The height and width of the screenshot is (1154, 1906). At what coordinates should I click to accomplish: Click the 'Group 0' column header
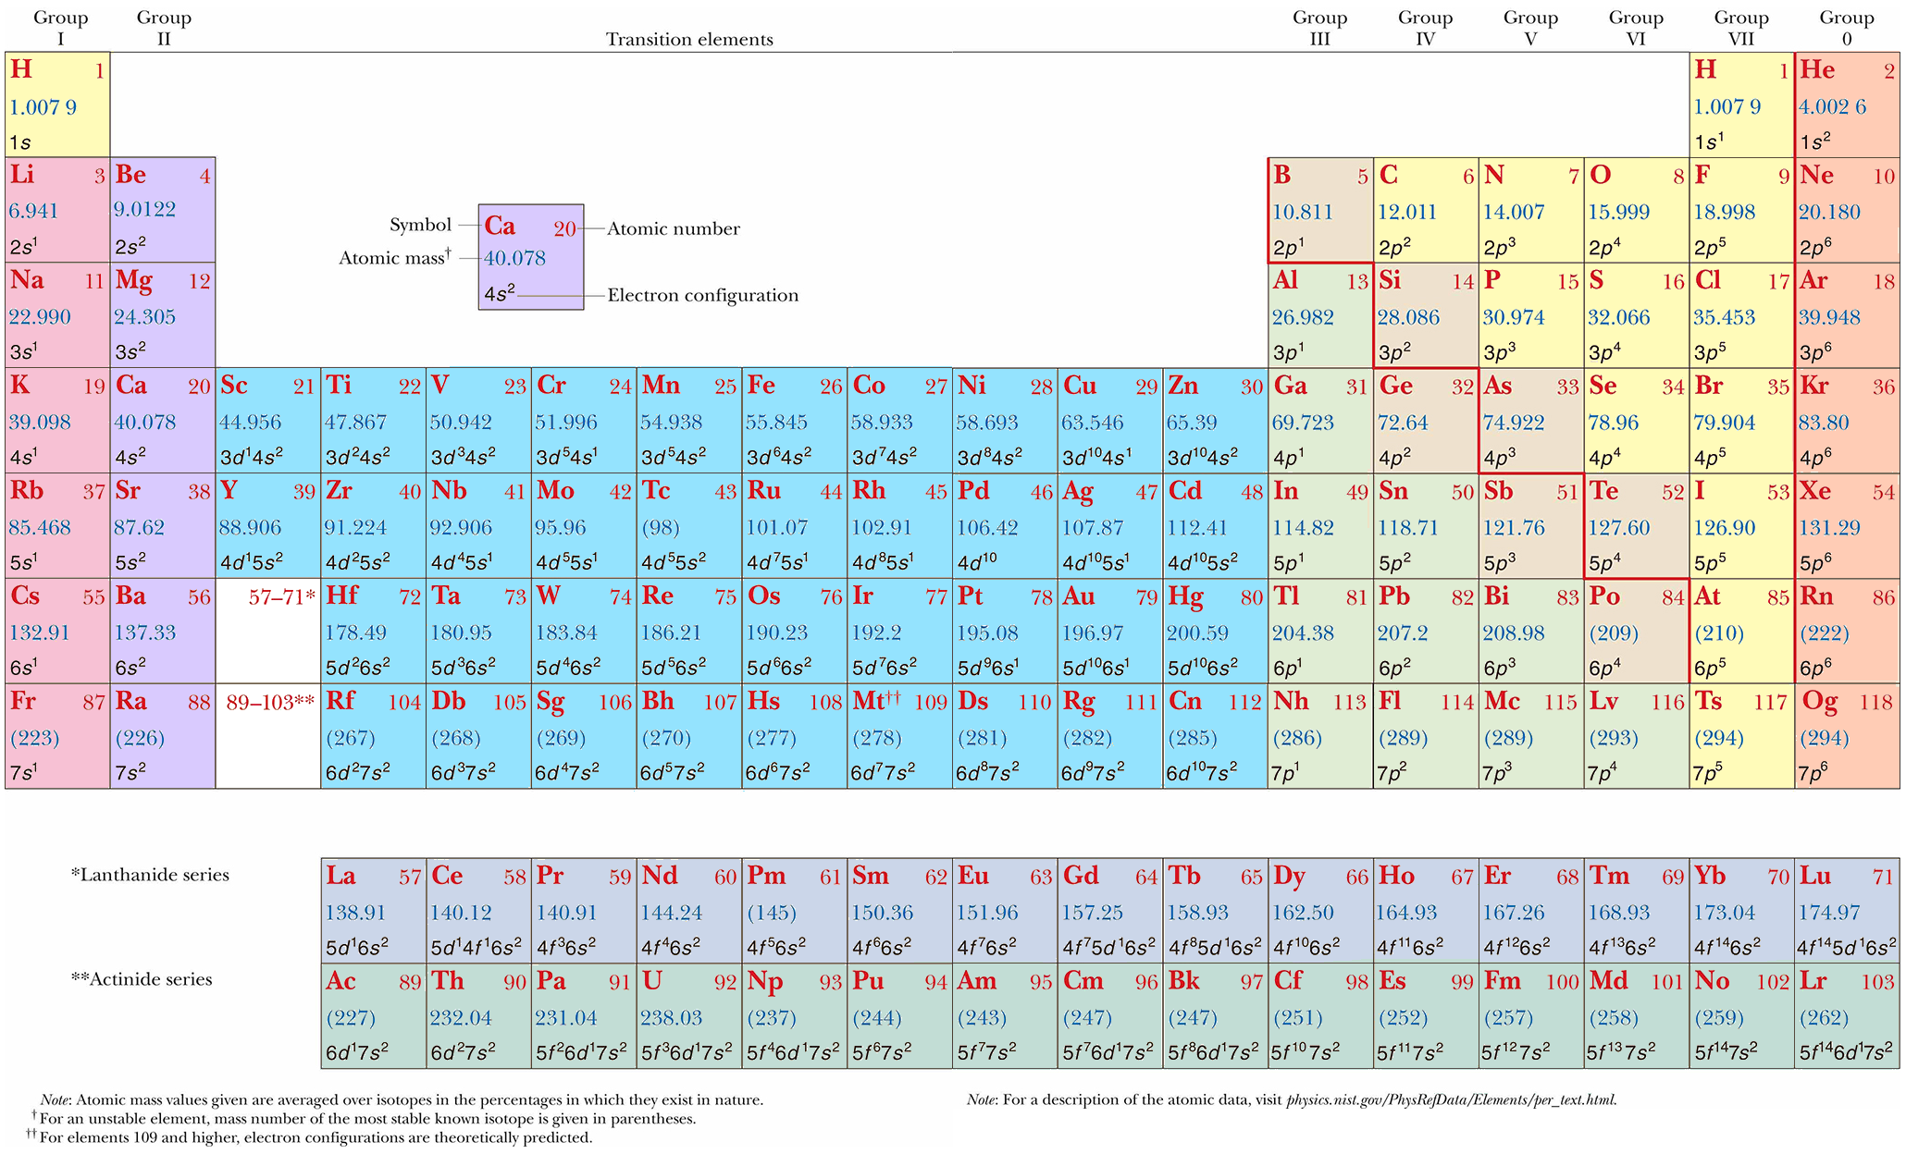coord(1847,29)
